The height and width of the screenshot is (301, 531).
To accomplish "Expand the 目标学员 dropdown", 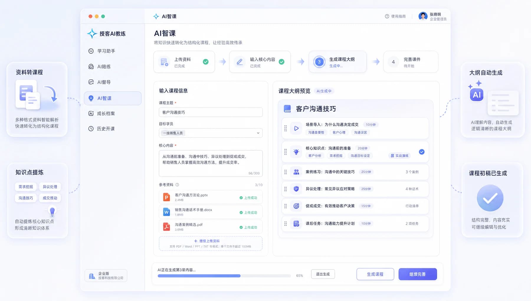I will [211, 133].
